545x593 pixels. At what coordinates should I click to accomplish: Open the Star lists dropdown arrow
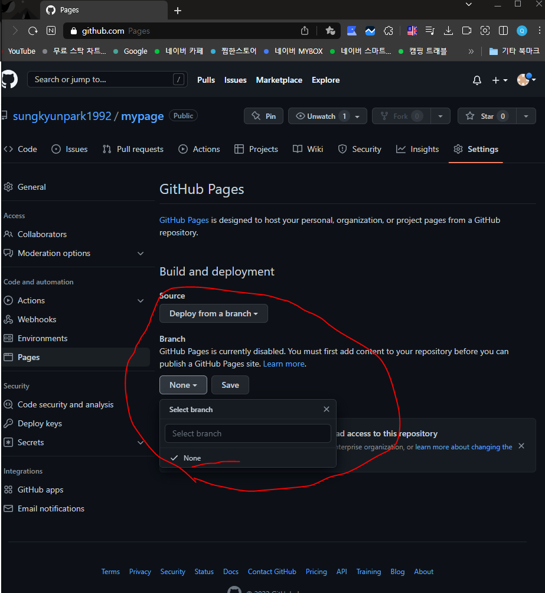click(x=526, y=116)
